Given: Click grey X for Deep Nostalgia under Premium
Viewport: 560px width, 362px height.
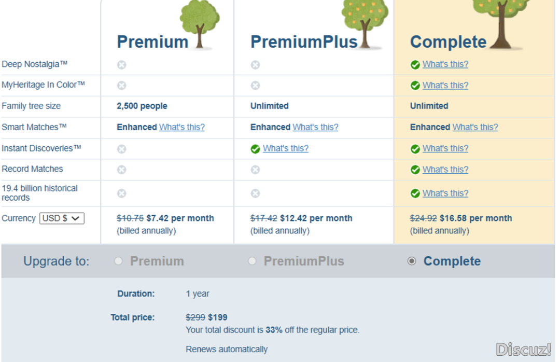Looking at the screenshot, I should point(121,65).
